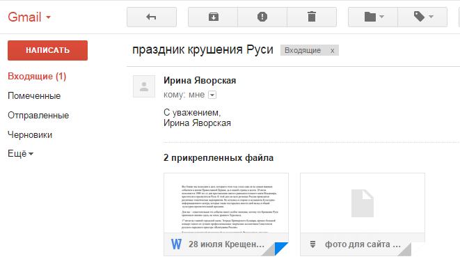The height and width of the screenshot is (266, 460).
Task: Open the Входящие (1) inbox folder
Action: 37,77
